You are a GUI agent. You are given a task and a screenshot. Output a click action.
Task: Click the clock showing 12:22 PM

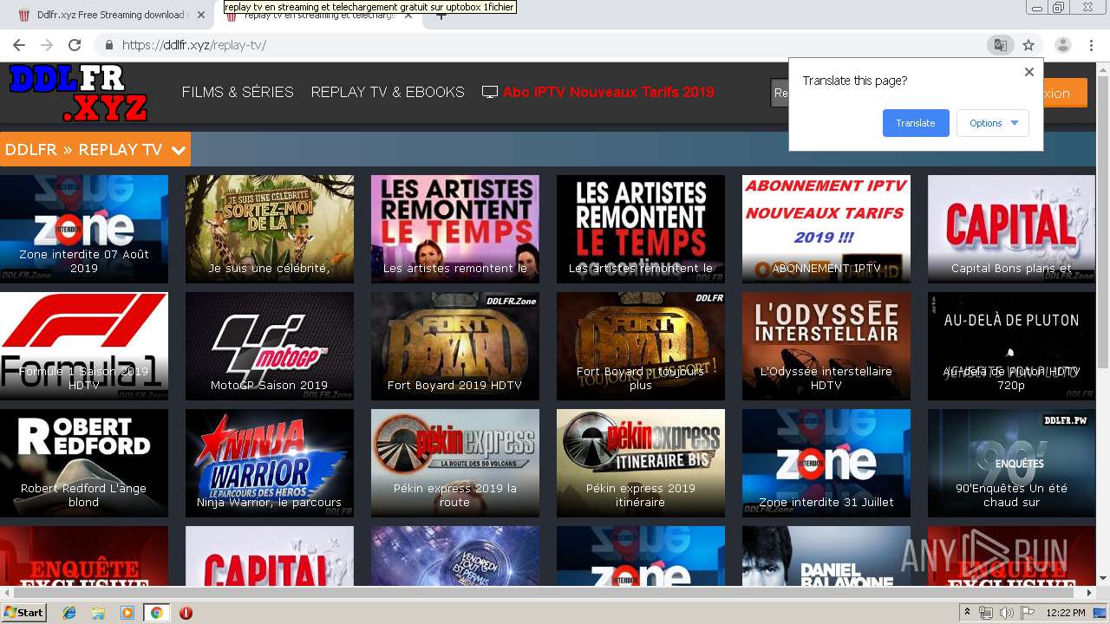[x=1065, y=613]
